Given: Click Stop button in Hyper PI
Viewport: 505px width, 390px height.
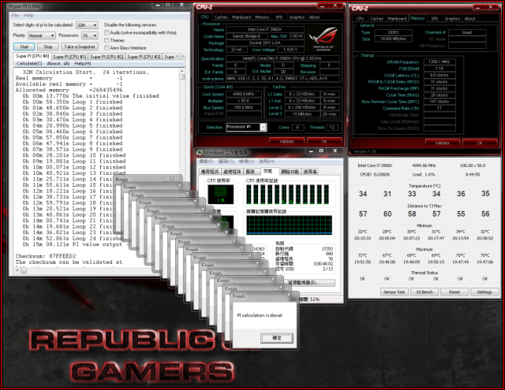Looking at the screenshot, I should pyautogui.click(x=47, y=47).
